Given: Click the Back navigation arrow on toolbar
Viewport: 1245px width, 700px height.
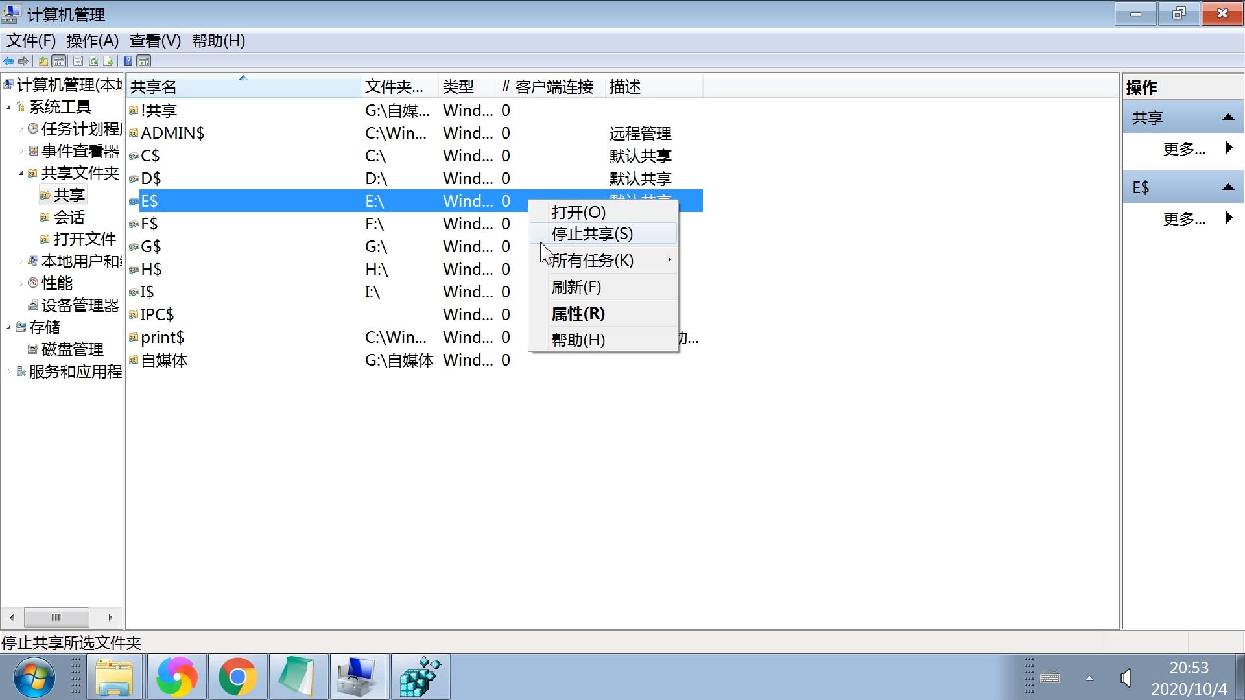Looking at the screenshot, I should pyautogui.click(x=8, y=61).
